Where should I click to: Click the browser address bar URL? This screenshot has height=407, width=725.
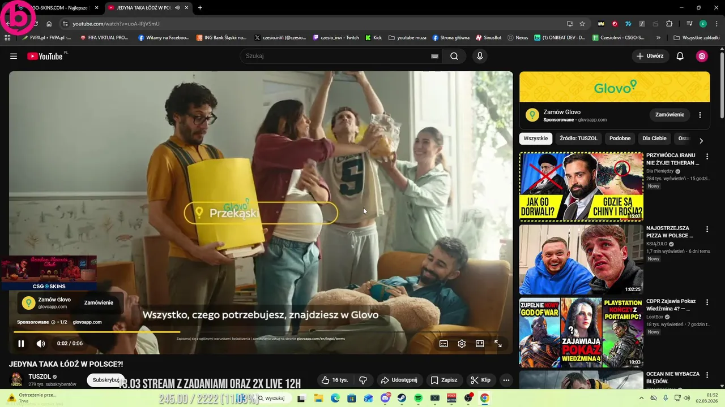click(x=116, y=24)
